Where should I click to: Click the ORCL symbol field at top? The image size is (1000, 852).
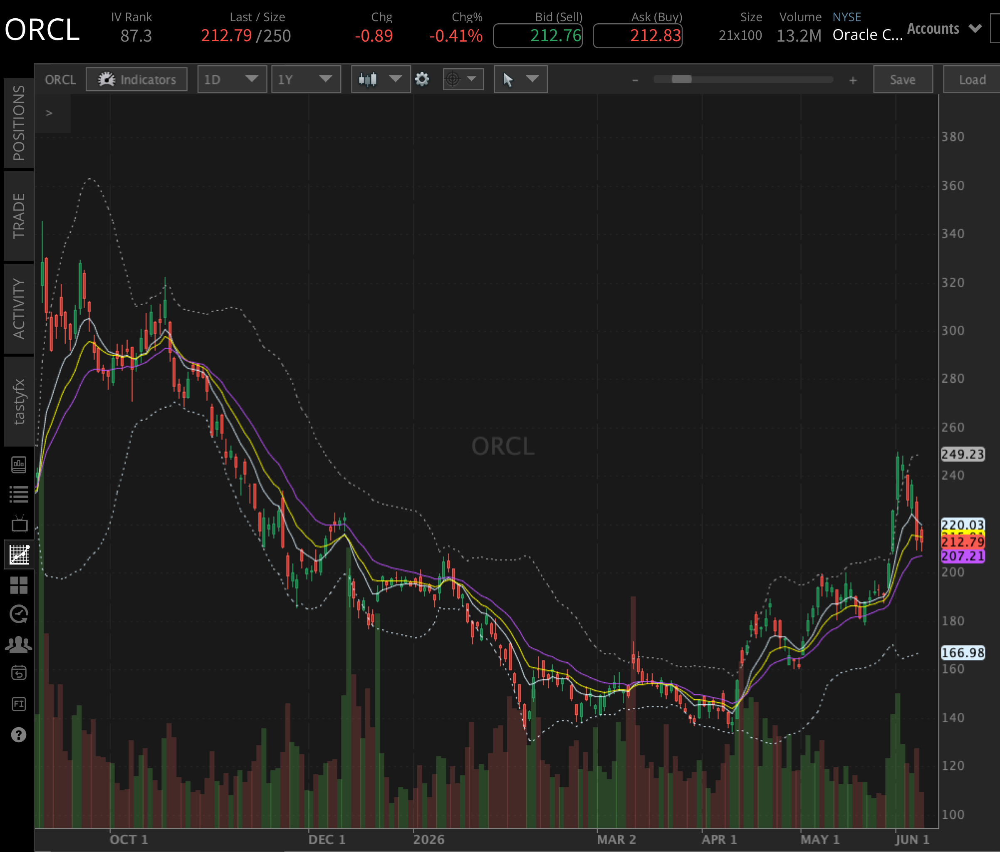pyautogui.click(x=42, y=30)
